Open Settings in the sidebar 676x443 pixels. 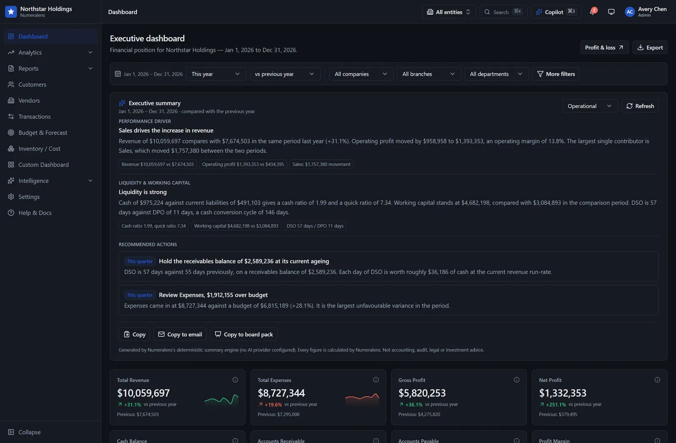click(50, 197)
